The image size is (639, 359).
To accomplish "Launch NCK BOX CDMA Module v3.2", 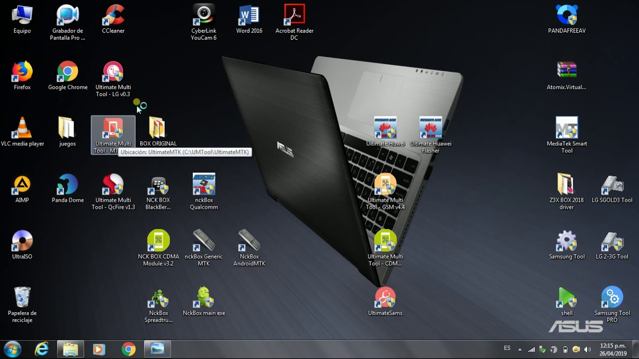I will [158, 248].
